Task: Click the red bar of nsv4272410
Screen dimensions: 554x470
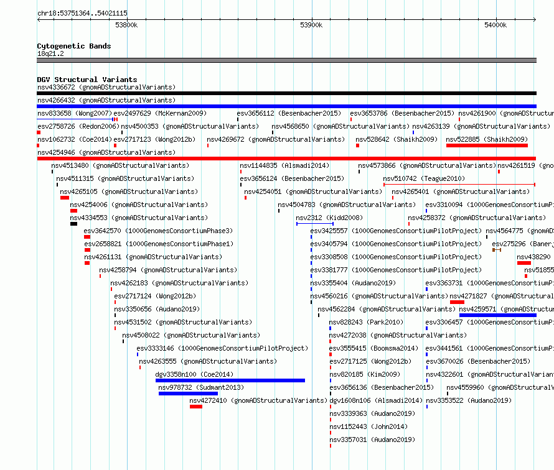Action: click(196, 407)
